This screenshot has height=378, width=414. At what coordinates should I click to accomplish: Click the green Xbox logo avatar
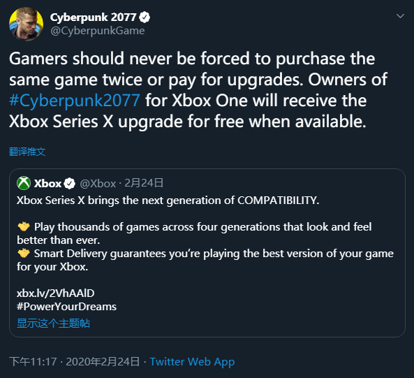(24, 183)
